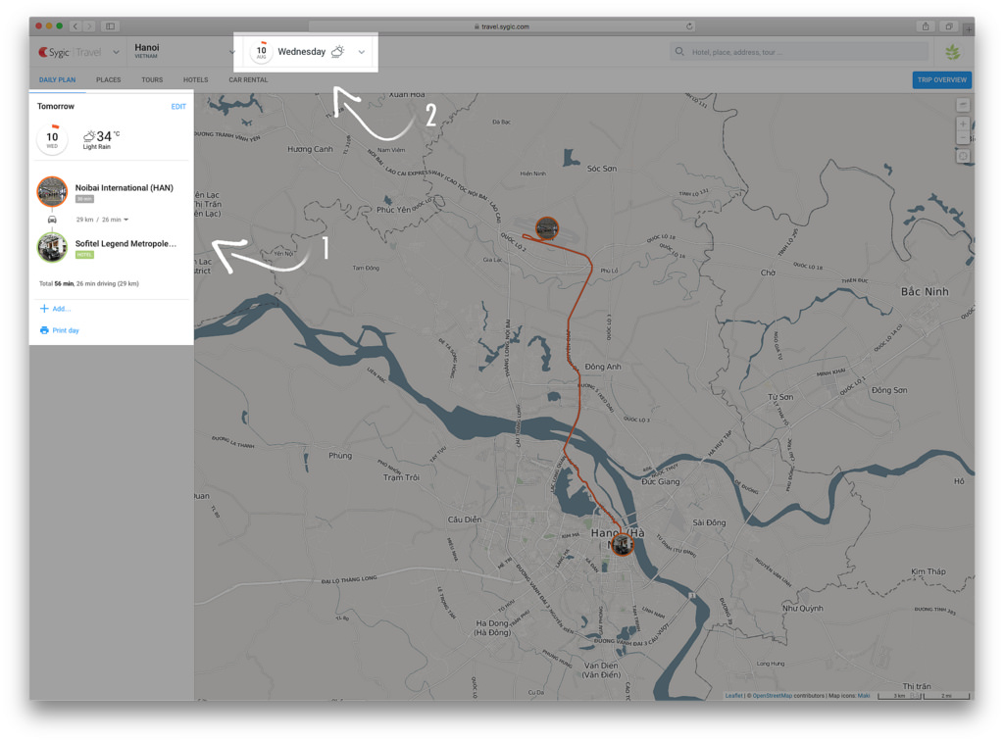1004x742 pixels.
Task: Click the Wednesday day label
Action: [302, 52]
